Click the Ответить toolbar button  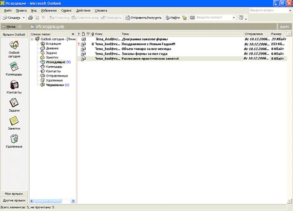click(x=59, y=18)
